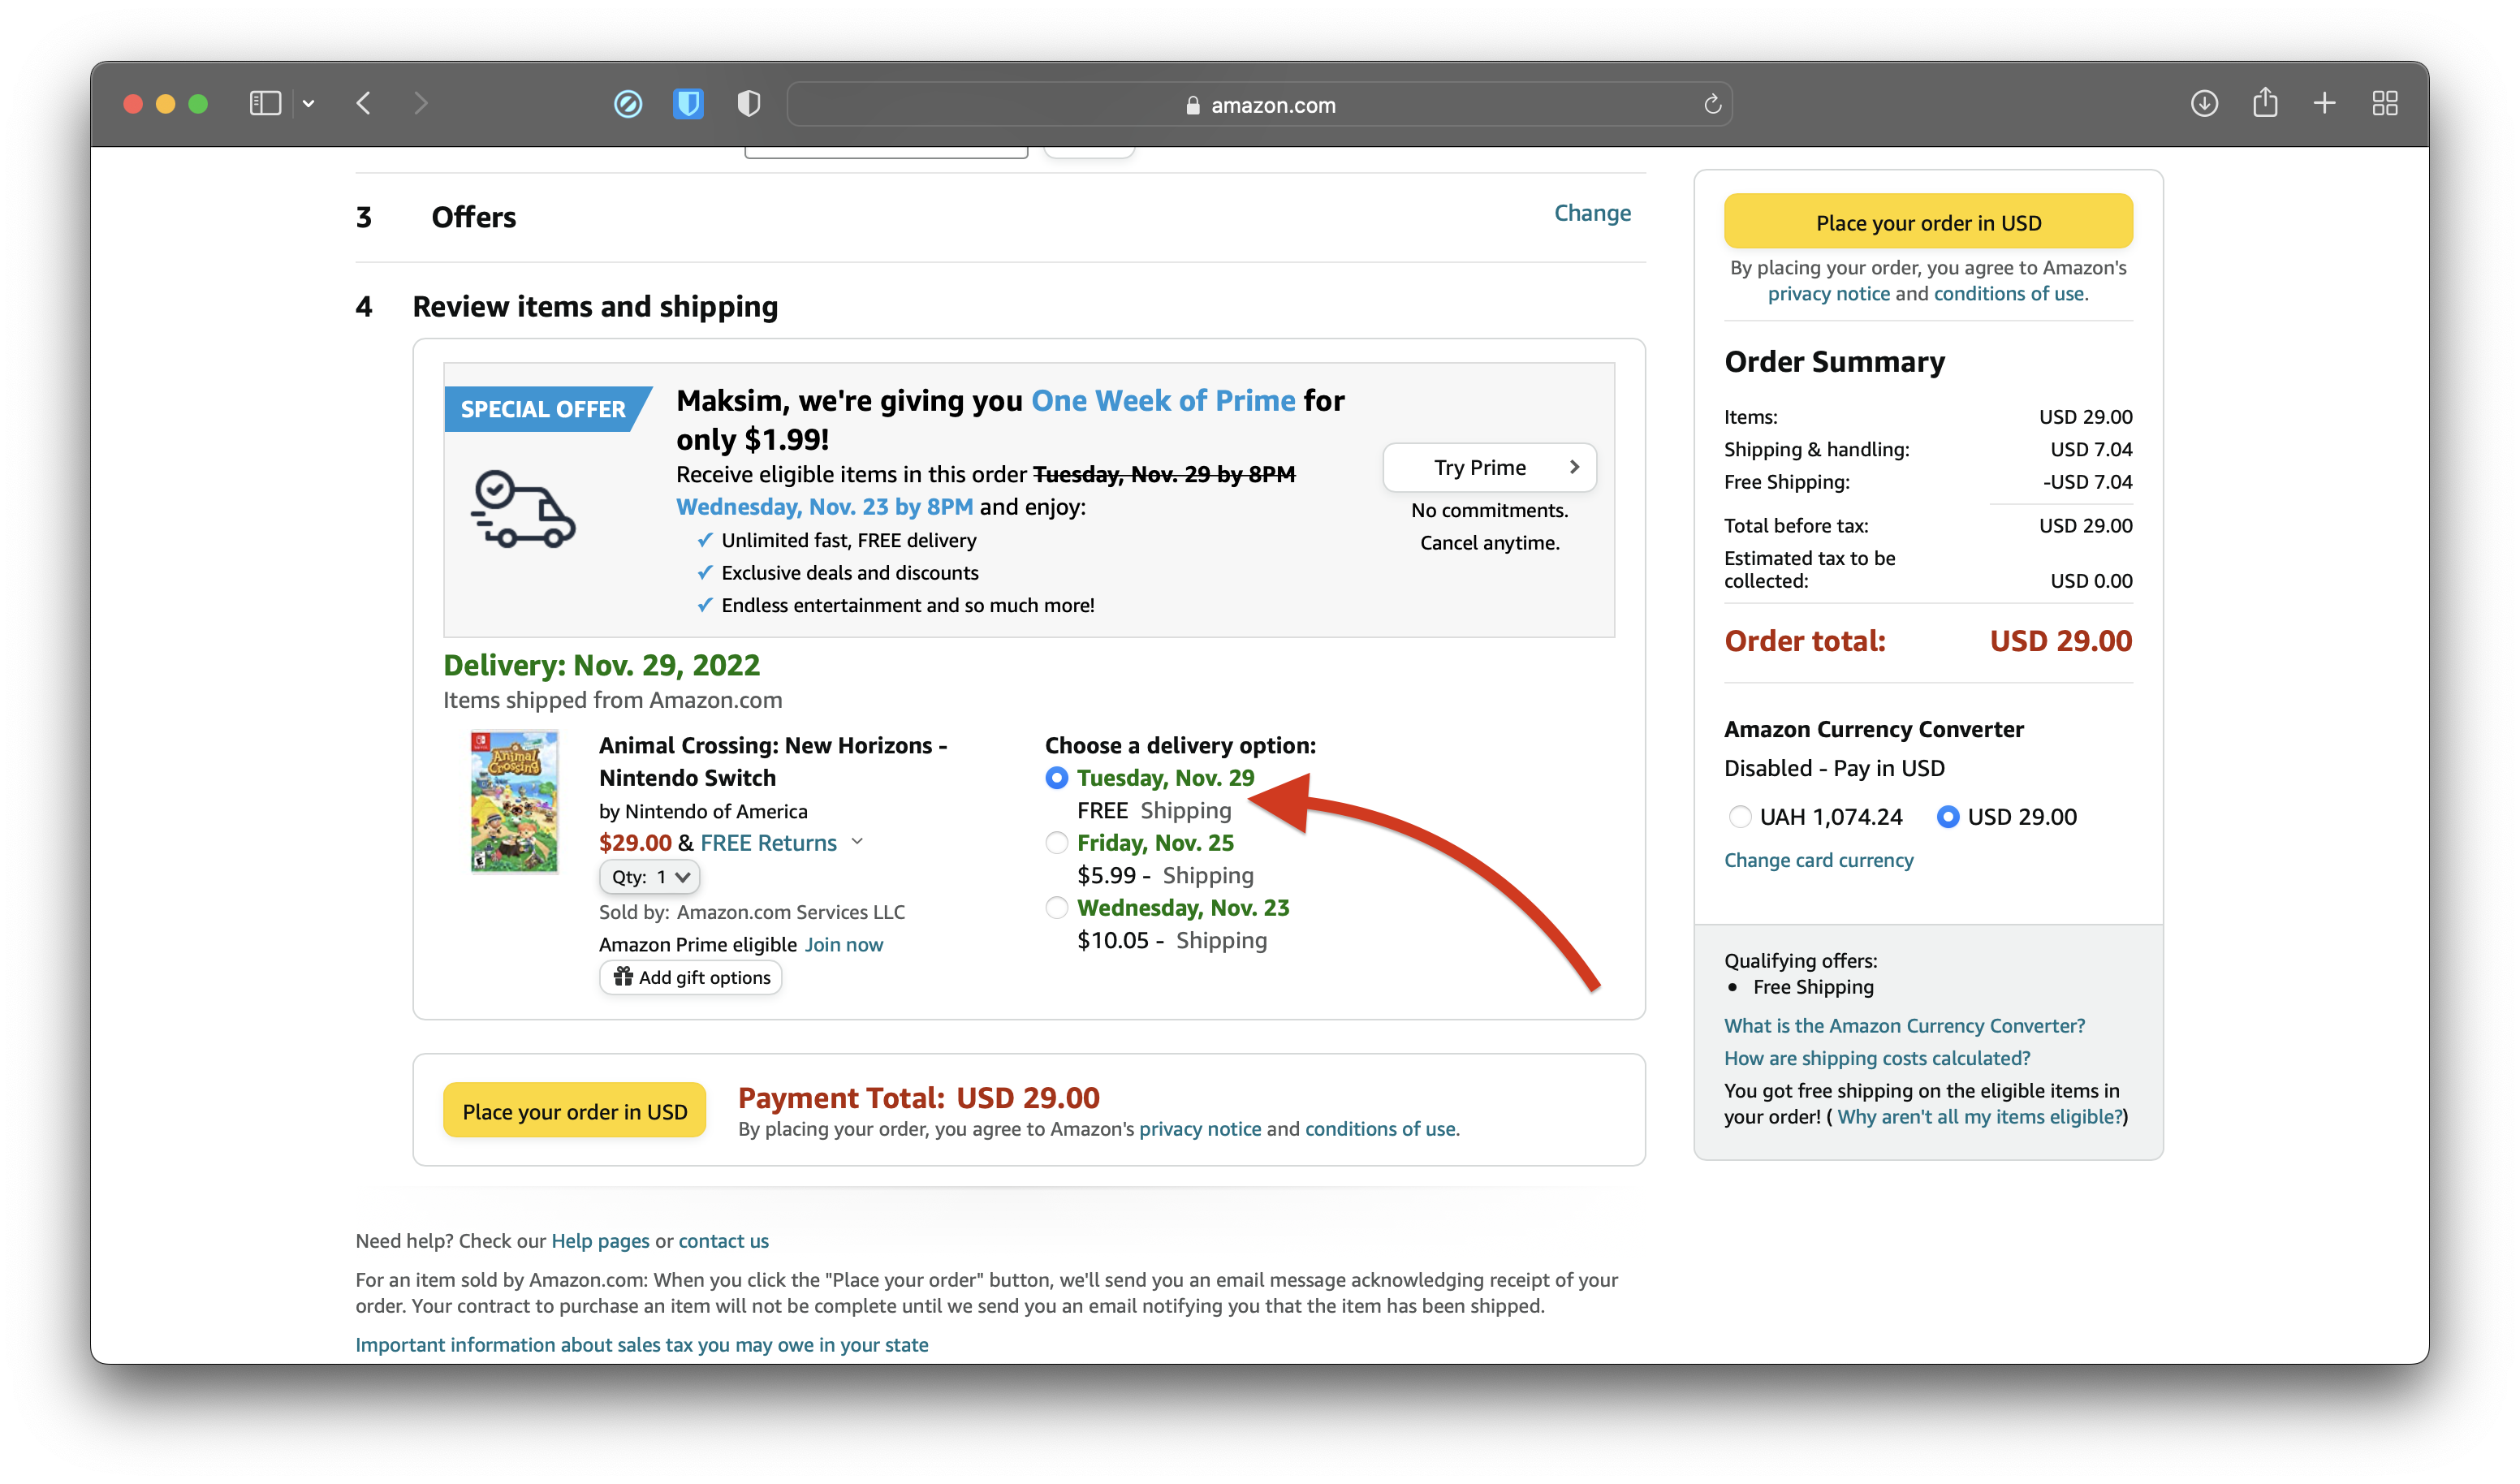Viewport: 2520px width, 1484px height.
Task: Open privacy notice link in order sidebar
Action: pos(1829,294)
